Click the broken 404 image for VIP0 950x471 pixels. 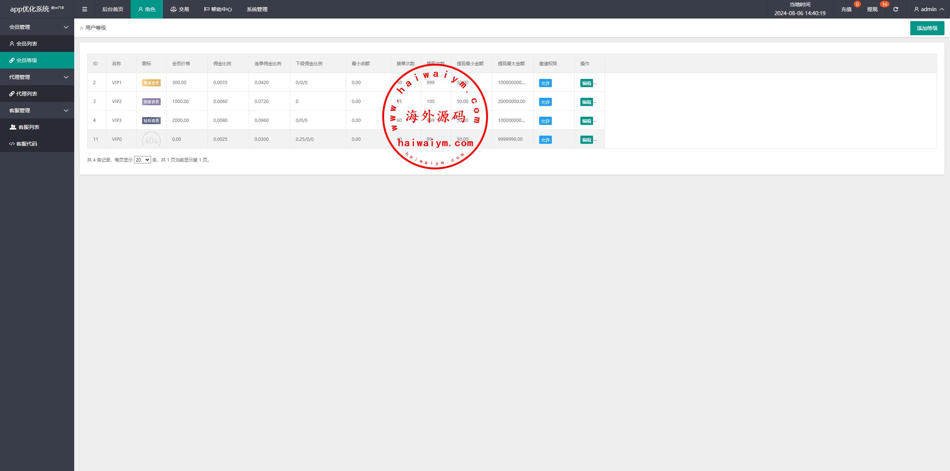click(x=151, y=140)
